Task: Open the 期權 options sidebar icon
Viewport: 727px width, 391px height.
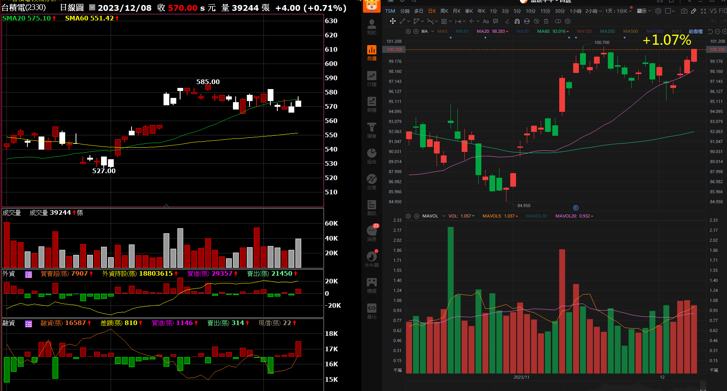Action: (371, 104)
